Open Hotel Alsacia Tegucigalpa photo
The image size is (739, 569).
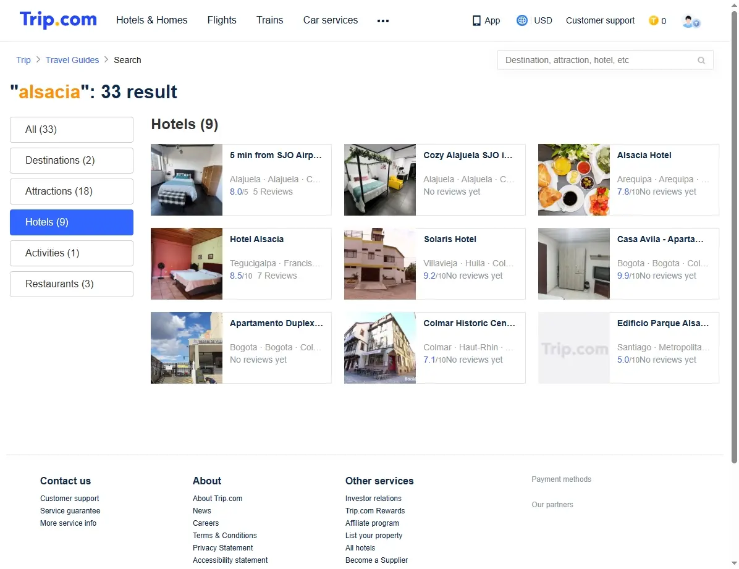pos(187,264)
